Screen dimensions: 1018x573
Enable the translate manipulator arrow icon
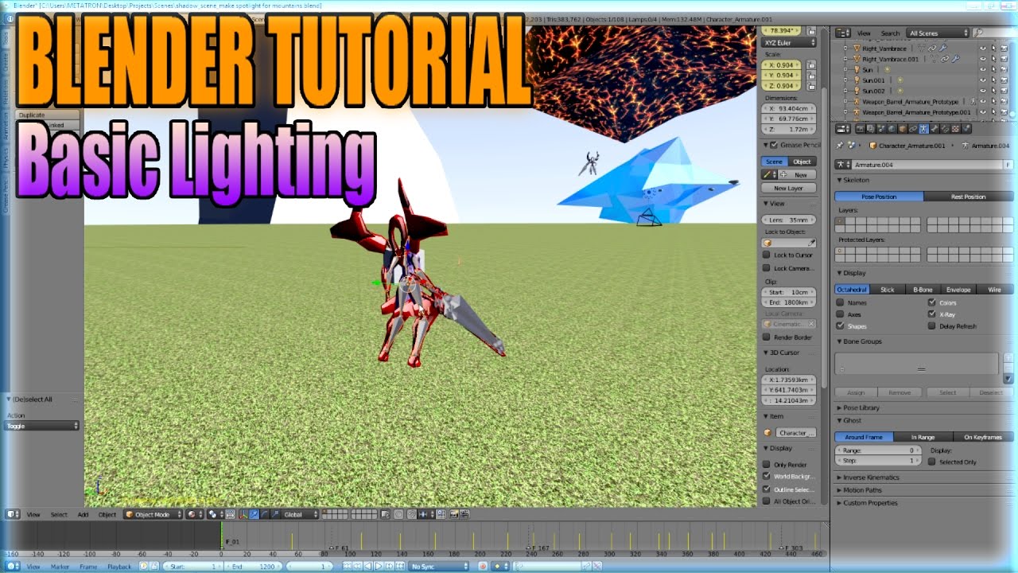tap(254, 514)
